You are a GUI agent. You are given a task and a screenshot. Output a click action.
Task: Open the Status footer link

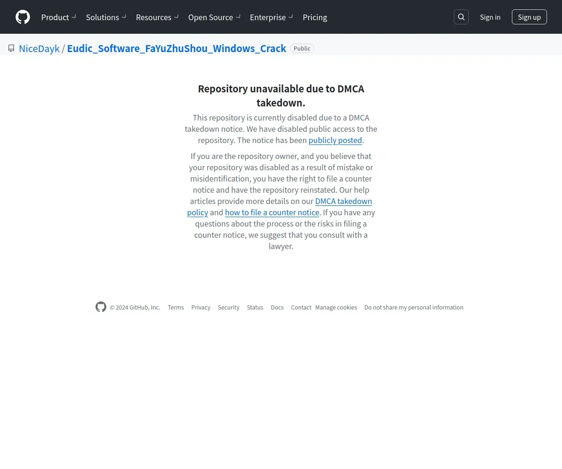[255, 308]
